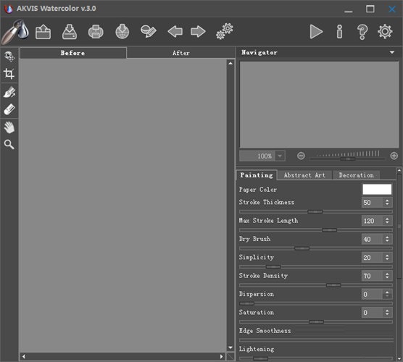The image size is (403, 362).
Task: Save the image with the download icon
Action: coord(70,32)
